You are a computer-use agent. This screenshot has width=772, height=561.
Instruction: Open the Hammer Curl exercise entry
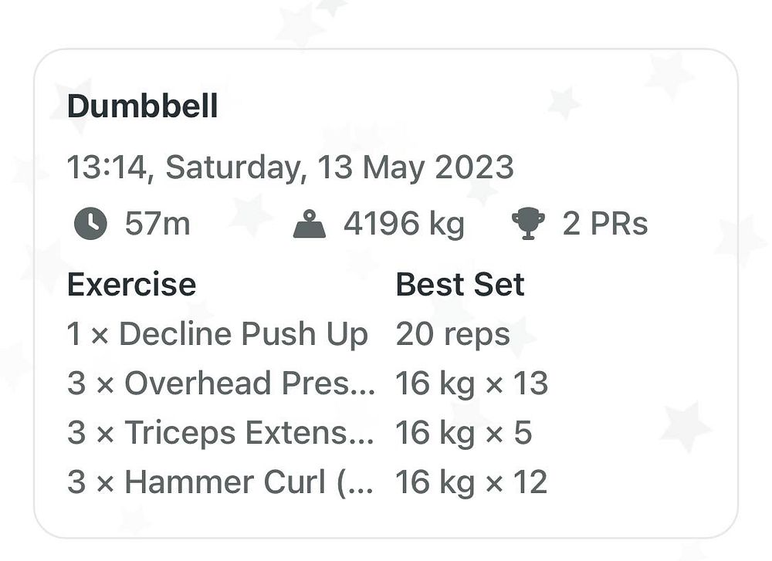click(220, 482)
